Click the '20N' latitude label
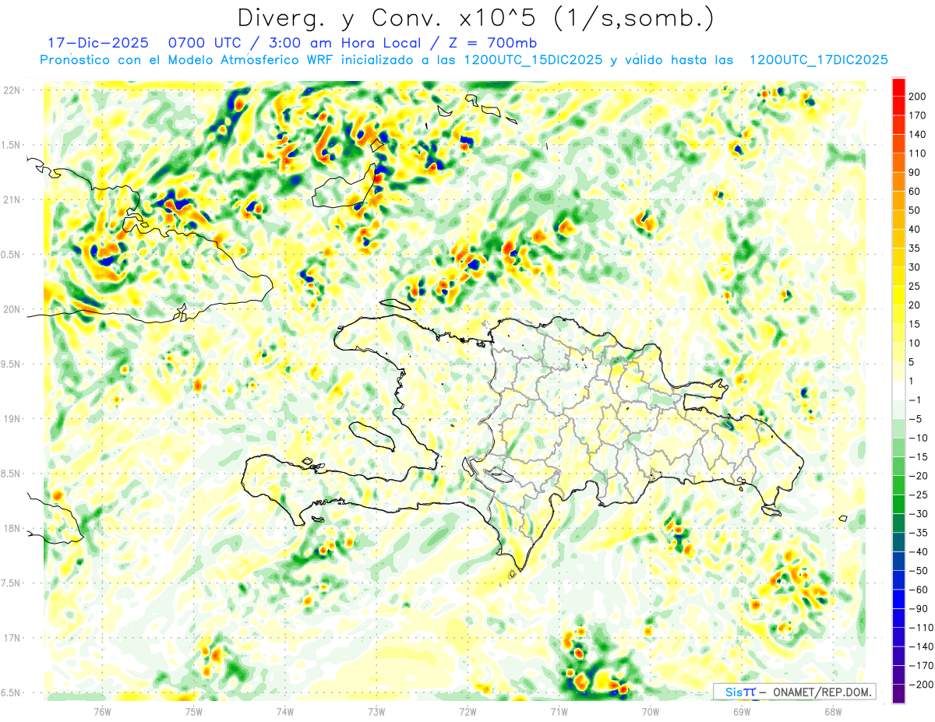 (11, 309)
